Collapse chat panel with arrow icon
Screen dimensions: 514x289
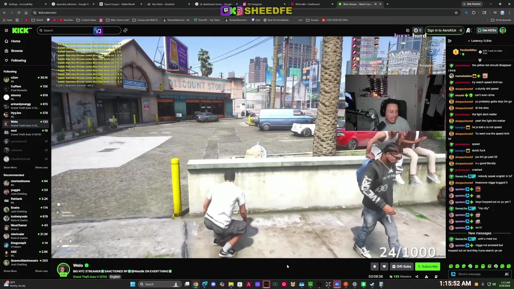pyautogui.click(x=449, y=41)
